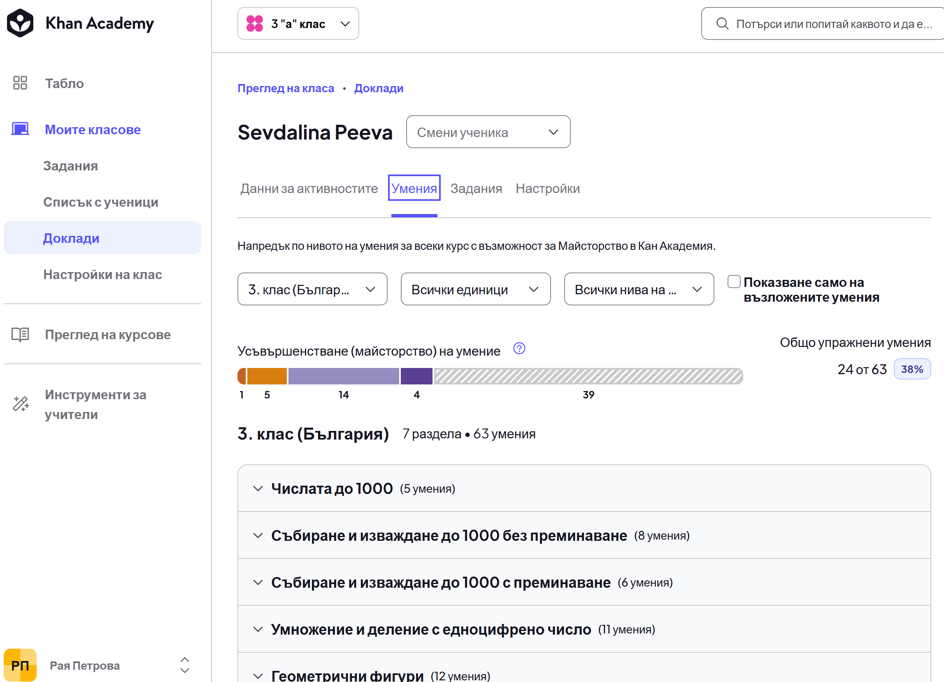Click the light purple 14-skills bar segment

click(344, 376)
